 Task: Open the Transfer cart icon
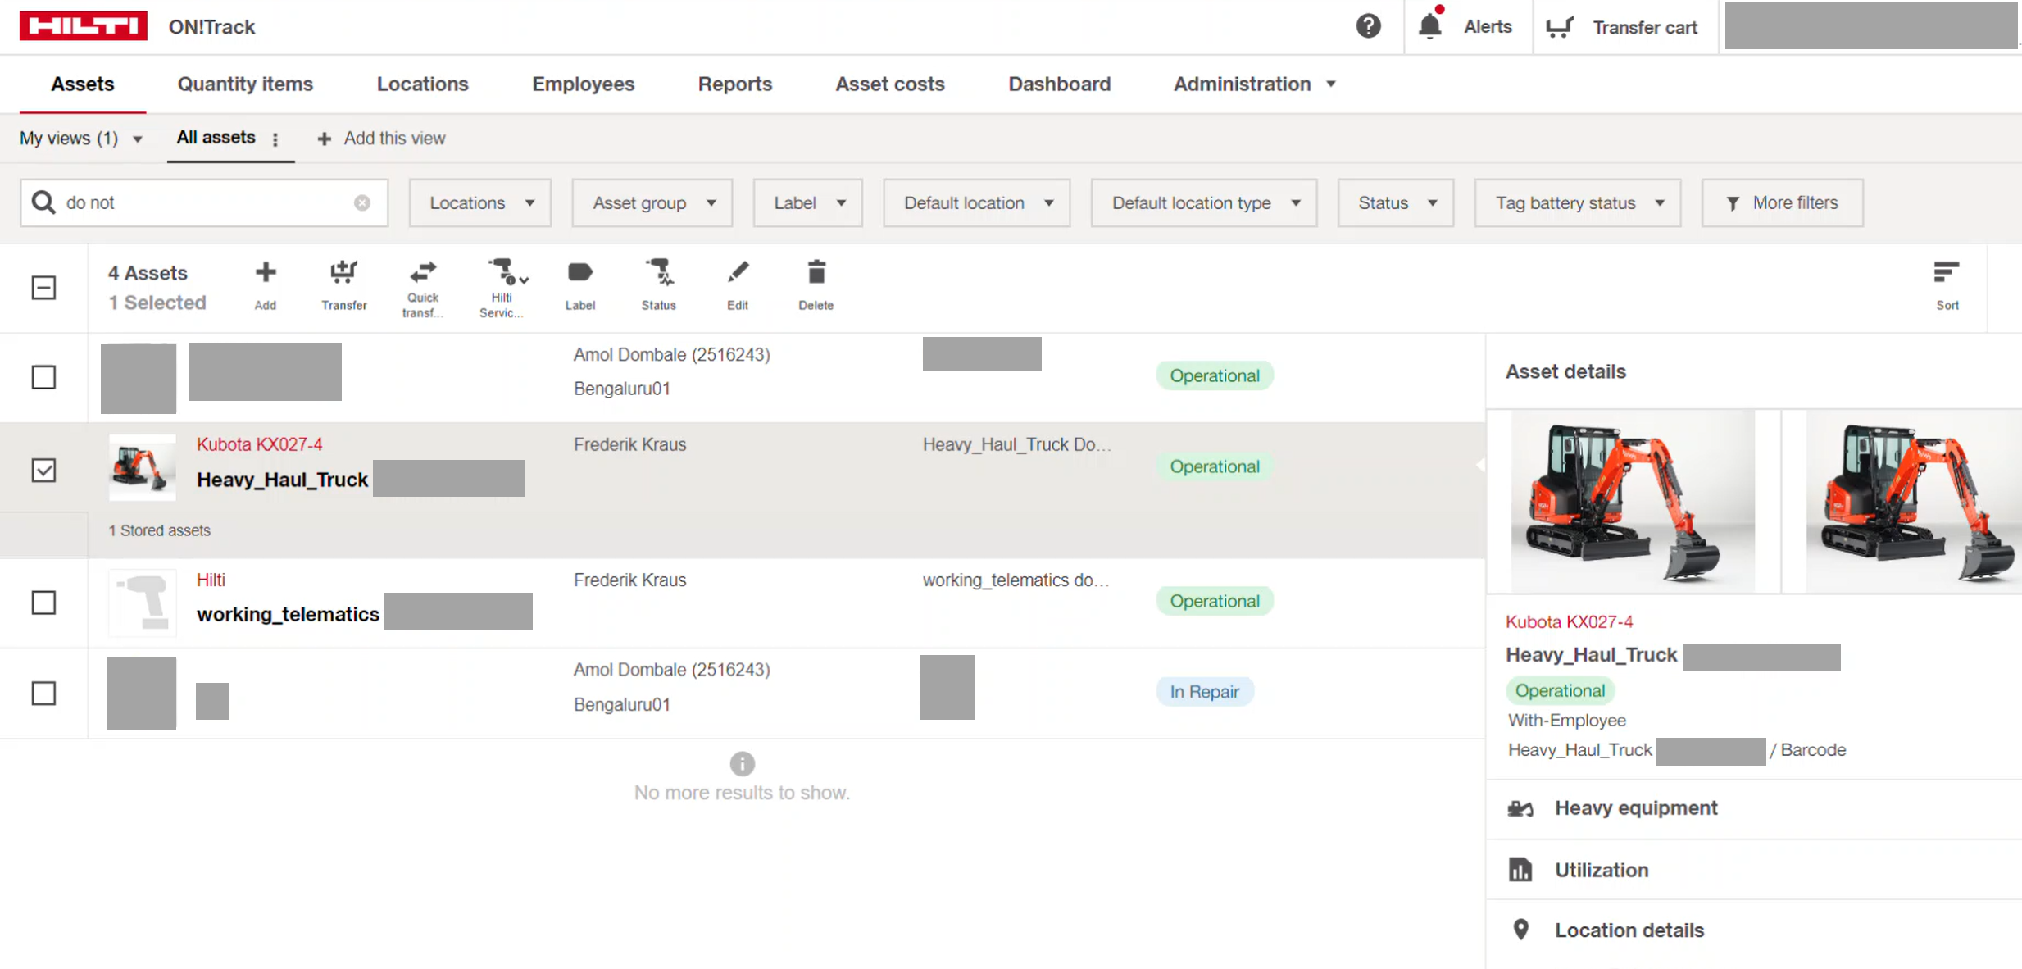tap(1560, 27)
